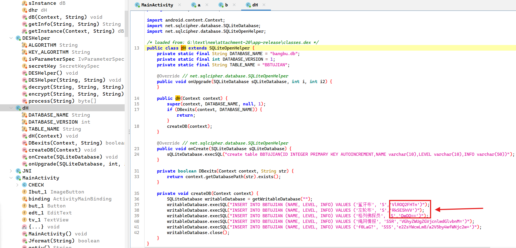The width and height of the screenshot is (516, 248).
Task: Click the onCreate method icon
Action: 24,157
